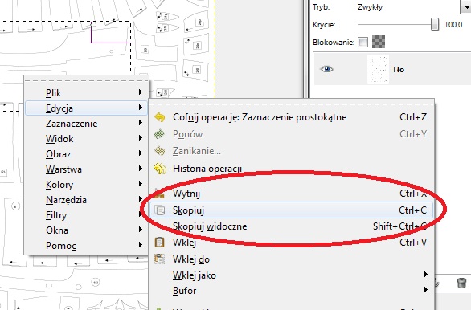Click the checkerboard alpha lock icon

[x=379, y=42]
